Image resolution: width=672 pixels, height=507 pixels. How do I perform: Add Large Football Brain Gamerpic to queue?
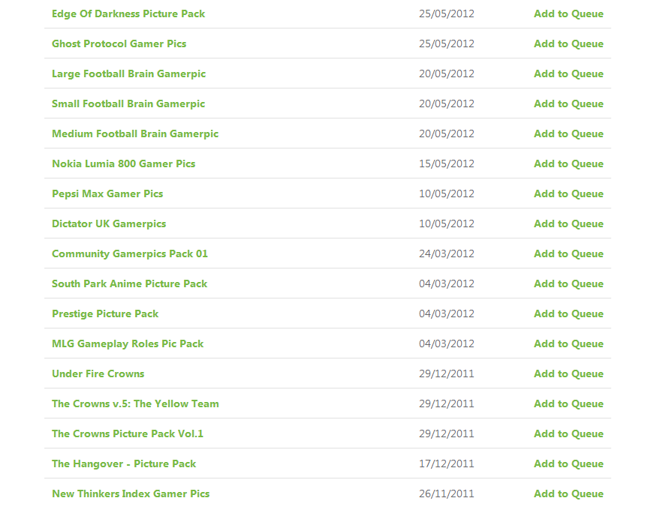click(x=568, y=73)
